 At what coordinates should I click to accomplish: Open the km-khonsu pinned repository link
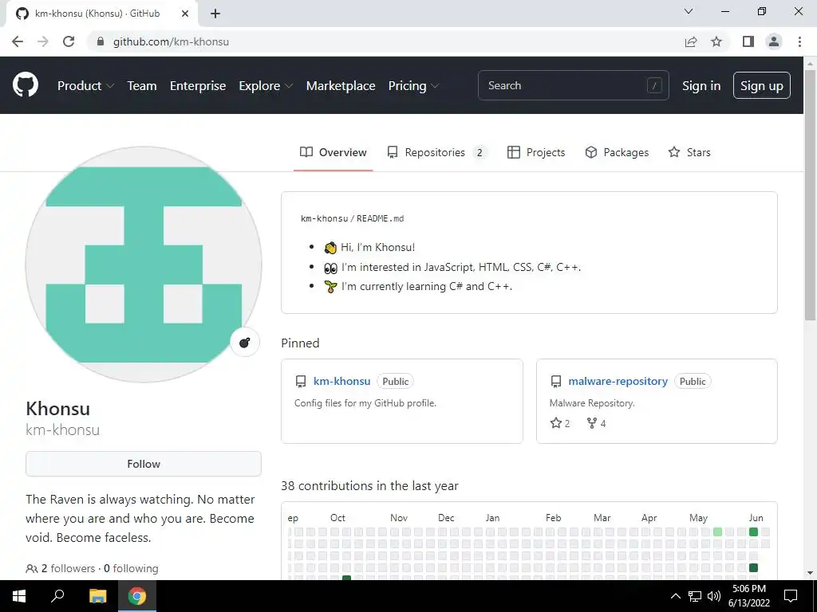(341, 381)
